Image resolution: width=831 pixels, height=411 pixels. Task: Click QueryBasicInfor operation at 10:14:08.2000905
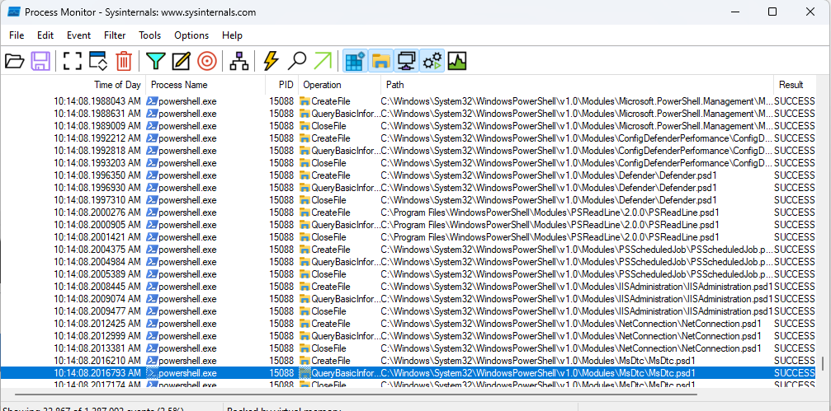[x=346, y=225]
